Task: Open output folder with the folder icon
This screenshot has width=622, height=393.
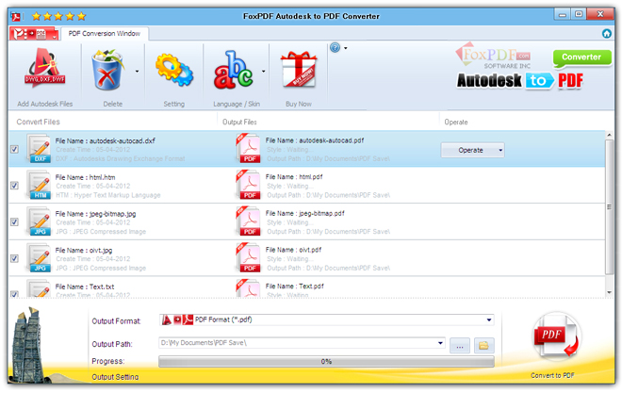Action: point(483,346)
